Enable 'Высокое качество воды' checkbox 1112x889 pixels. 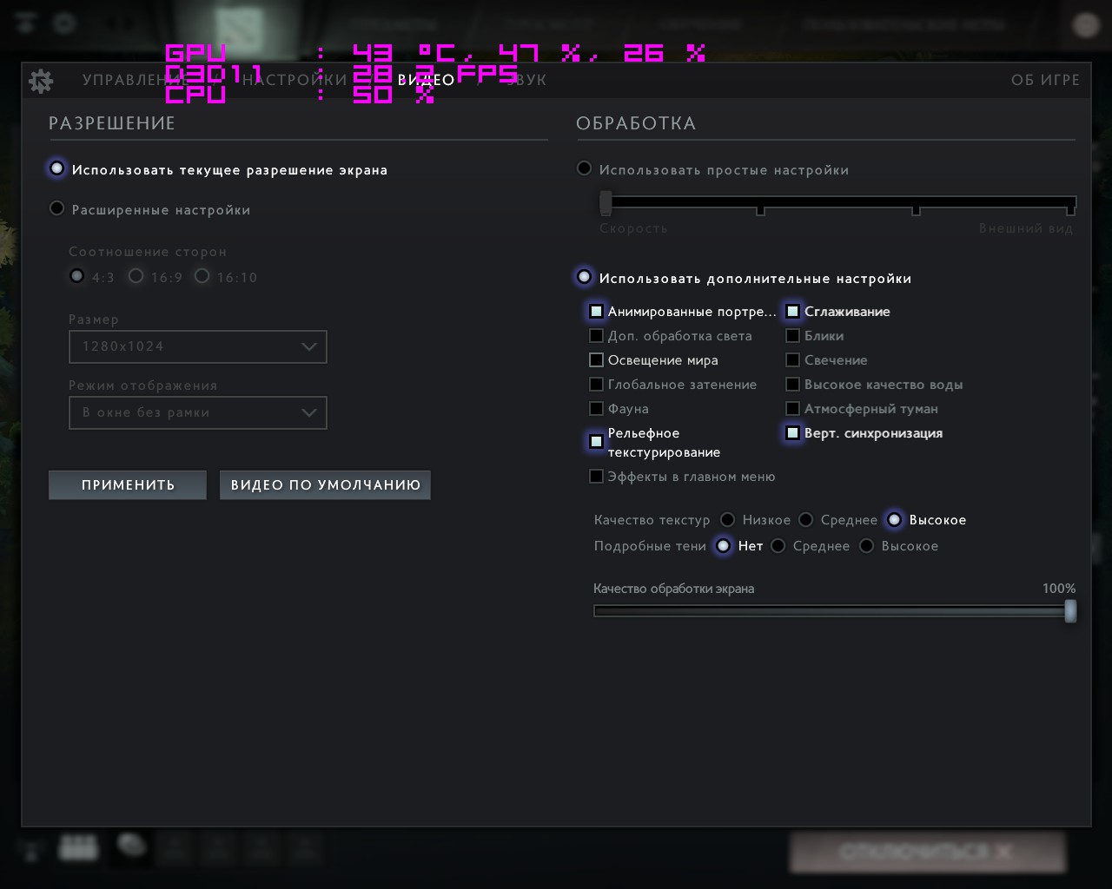coord(792,384)
